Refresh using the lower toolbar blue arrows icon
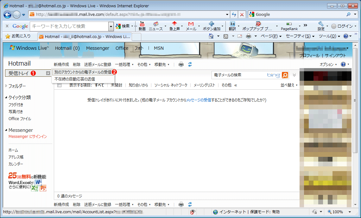Image resolution: width=361 pixels, height=218 pixels. pyautogui.click(x=190, y=204)
